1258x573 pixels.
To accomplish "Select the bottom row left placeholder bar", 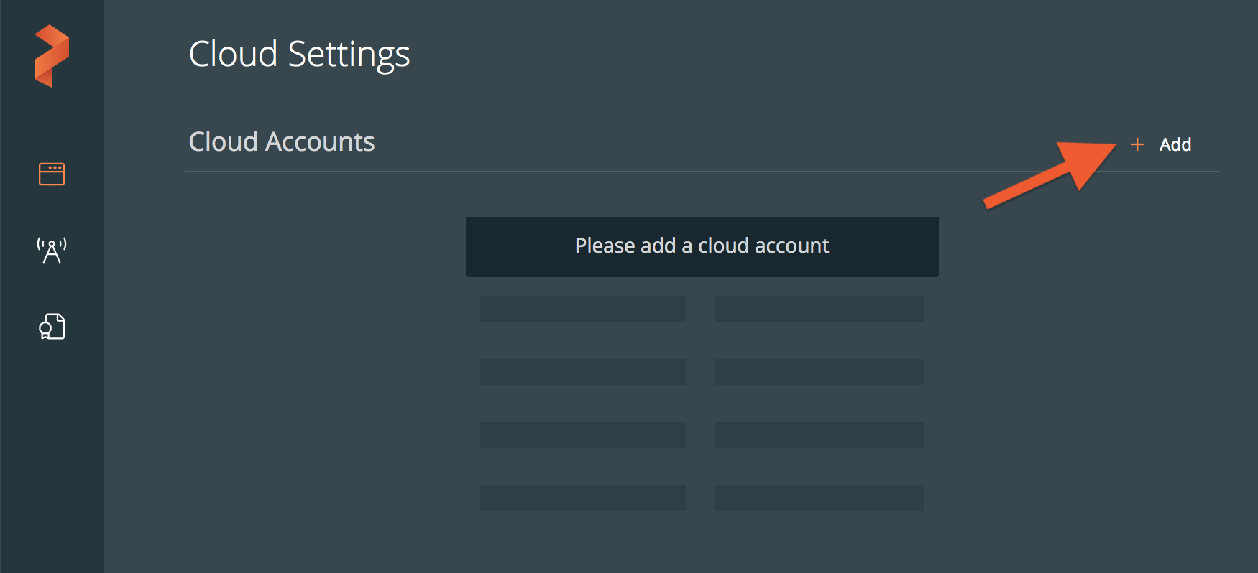I will (582, 498).
